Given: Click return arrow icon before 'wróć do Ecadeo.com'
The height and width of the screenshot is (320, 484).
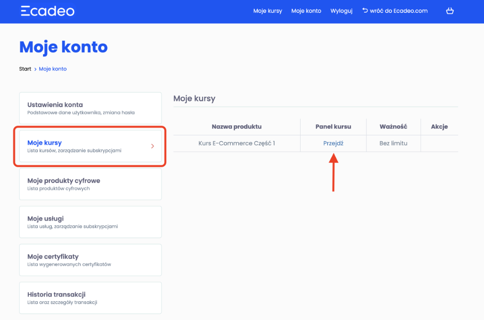Looking at the screenshot, I should (x=365, y=10).
